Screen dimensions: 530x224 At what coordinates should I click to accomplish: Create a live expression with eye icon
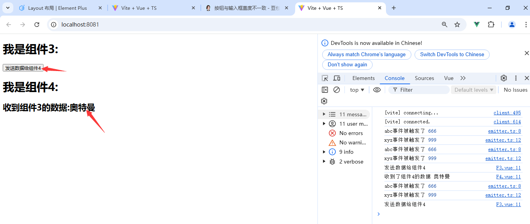pyautogui.click(x=377, y=90)
